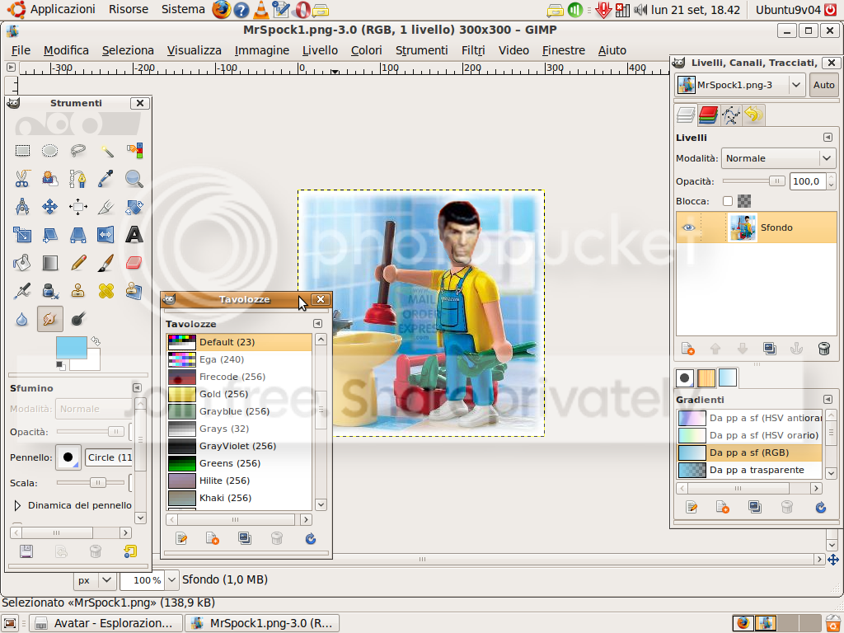Open the Modalità Normale dropdown in Livelli

click(x=778, y=158)
